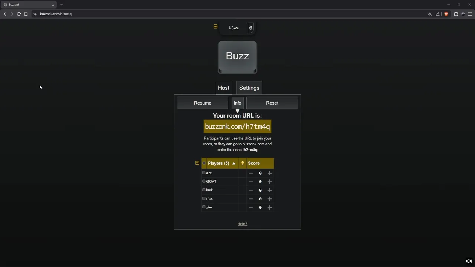
Task: Check the box next to isak
Action: click(204, 190)
